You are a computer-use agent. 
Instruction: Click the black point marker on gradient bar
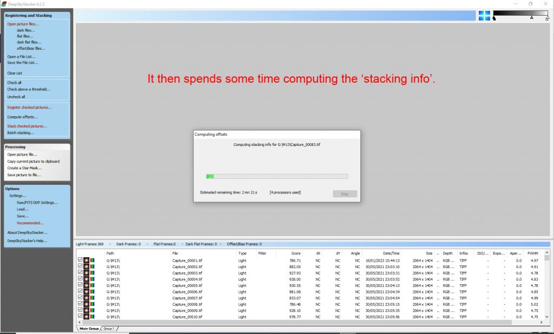pos(494,18)
